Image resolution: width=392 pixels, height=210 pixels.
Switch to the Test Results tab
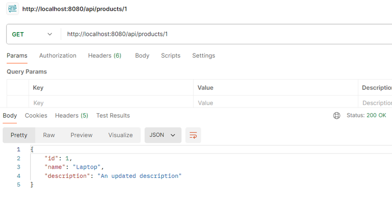(x=113, y=116)
